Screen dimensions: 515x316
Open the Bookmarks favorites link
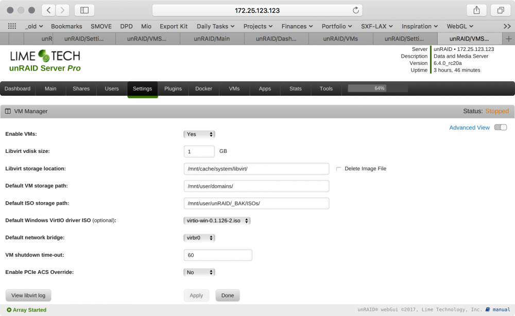(x=66, y=26)
